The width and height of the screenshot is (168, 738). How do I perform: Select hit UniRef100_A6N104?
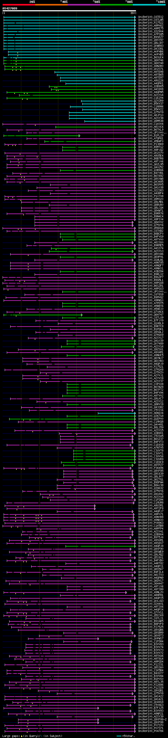pyautogui.click(x=151, y=413)
